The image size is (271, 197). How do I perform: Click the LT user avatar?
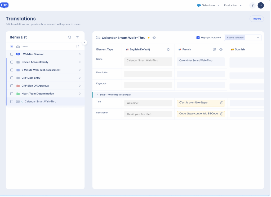pos(261,6)
